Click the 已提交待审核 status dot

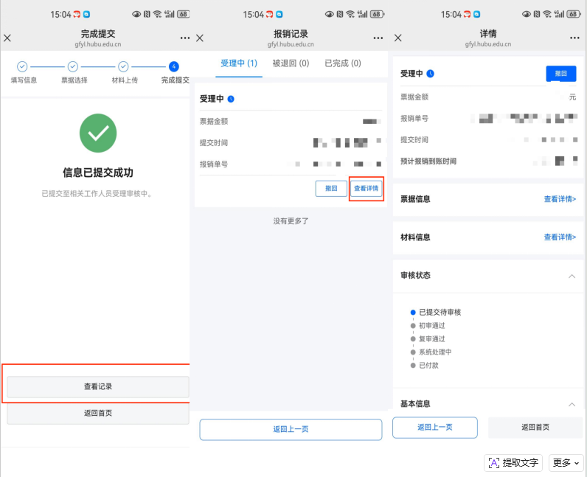click(413, 313)
